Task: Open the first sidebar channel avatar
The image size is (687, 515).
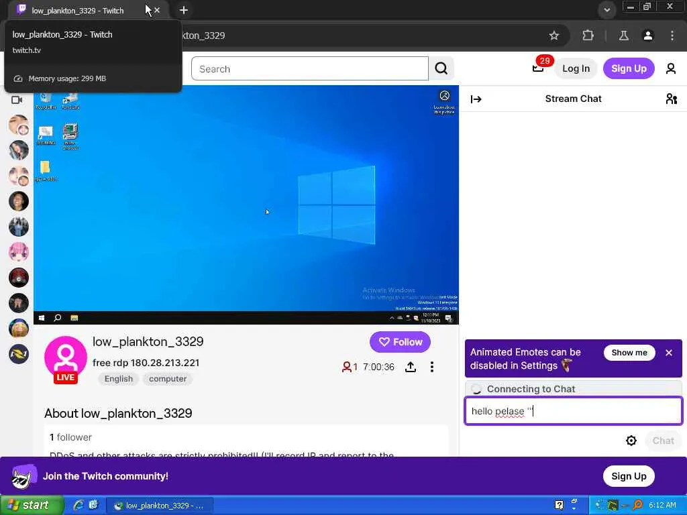Action: 18,125
